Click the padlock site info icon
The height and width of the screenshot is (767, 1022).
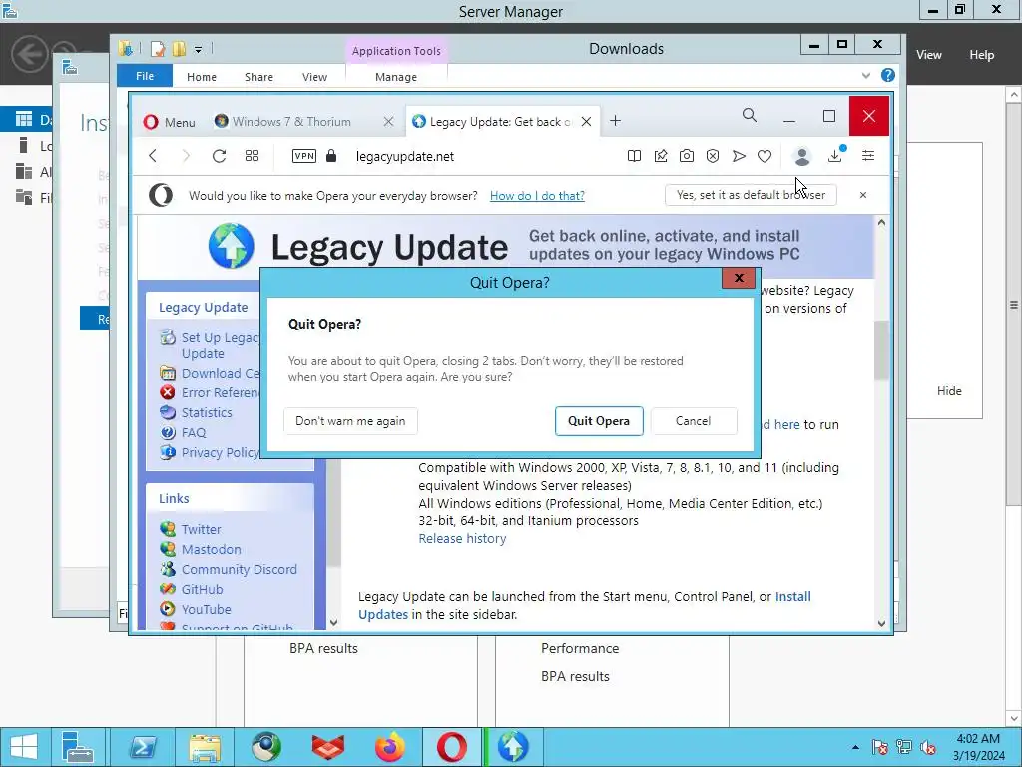tap(331, 156)
